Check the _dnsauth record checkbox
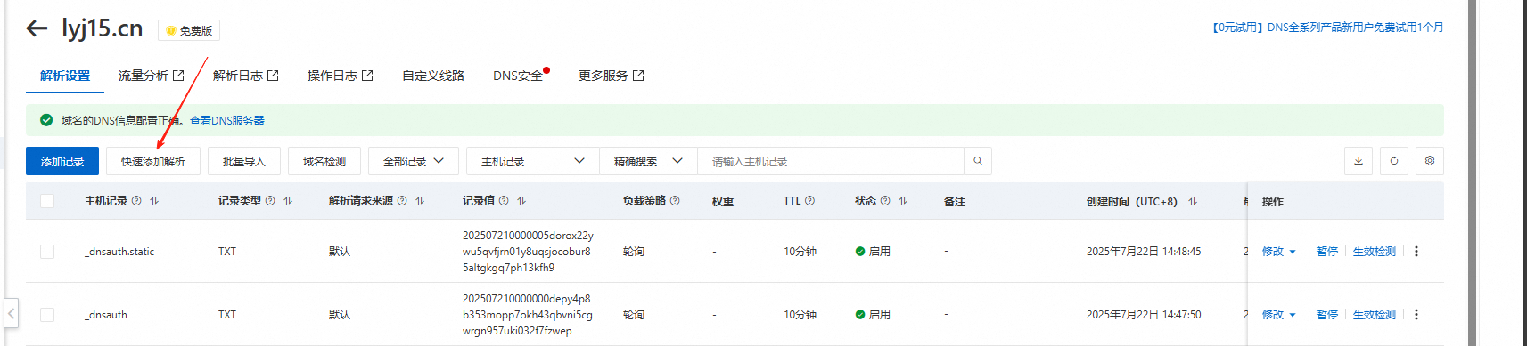This screenshot has height=346, width=1527. [47, 315]
